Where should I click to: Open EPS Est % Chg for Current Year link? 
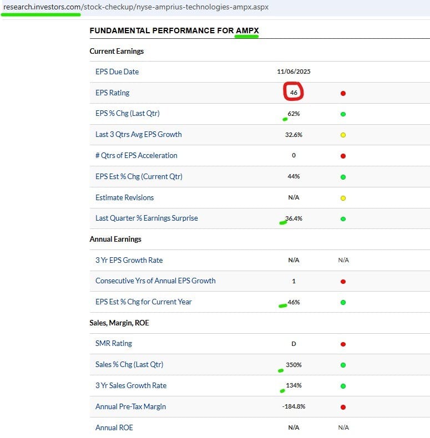tap(144, 302)
